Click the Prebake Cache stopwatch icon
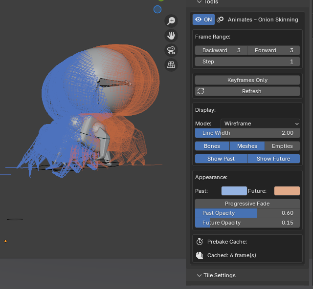 200,242
